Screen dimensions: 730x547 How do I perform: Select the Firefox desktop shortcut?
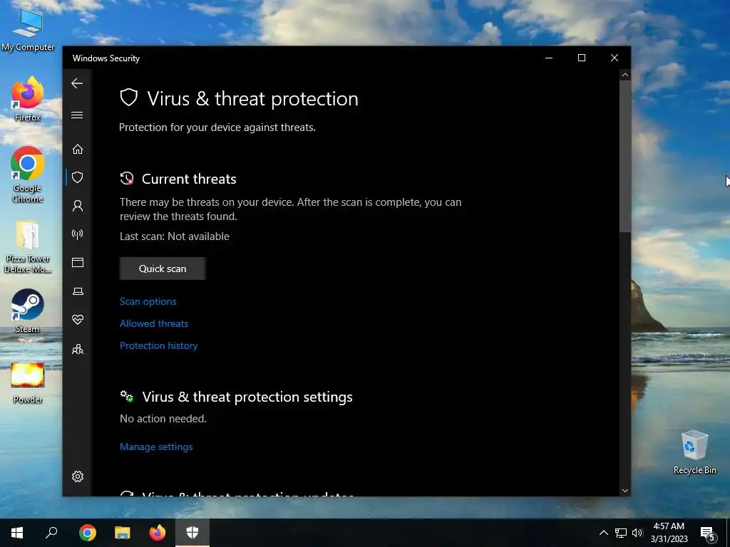(x=28, y=99)
